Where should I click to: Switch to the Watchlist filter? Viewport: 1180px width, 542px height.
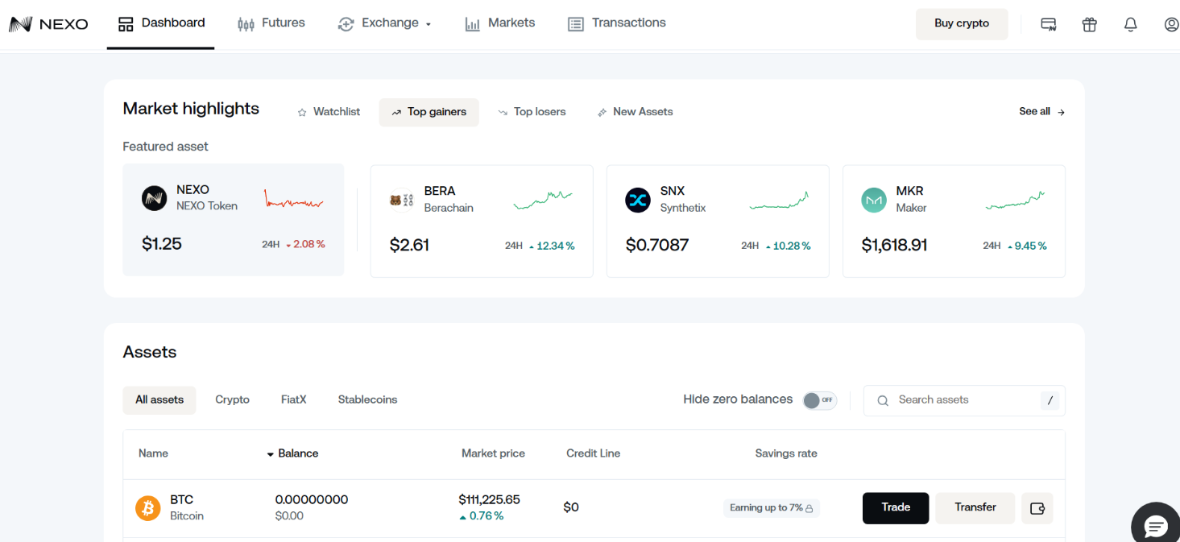point(328,111)
